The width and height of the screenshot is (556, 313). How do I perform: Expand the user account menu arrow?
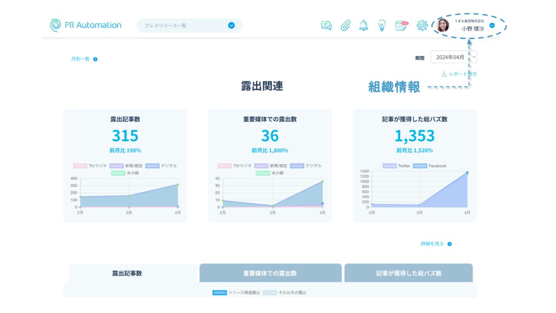pos(492,26)
